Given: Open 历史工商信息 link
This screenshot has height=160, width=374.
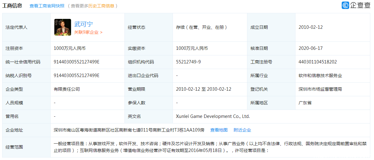Looking at the screenshot, I should click(x=101, y=6).
